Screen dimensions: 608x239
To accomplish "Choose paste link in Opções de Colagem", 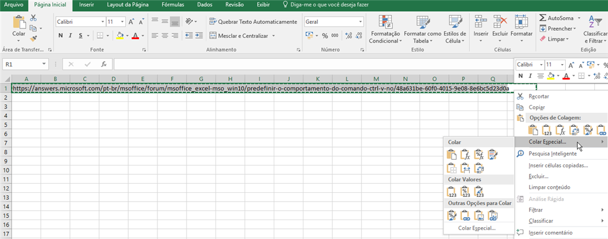I will pyautogui.click(x=601, y=130).
